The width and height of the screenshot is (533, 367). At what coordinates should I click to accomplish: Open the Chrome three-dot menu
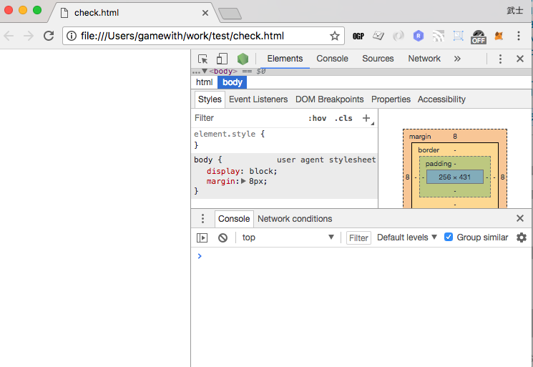519,36
